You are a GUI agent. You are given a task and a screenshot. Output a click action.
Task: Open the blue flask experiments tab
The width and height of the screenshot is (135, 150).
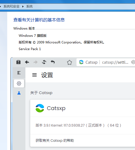(x=19, y=93)
